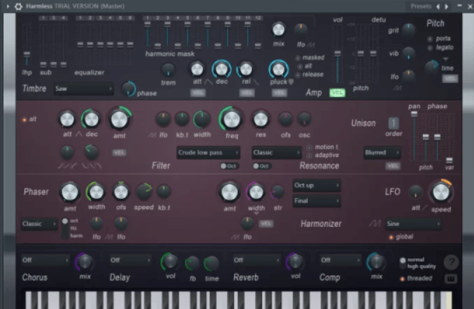Open the Chorus Off dropdown
474x309 pixels.
45,260
